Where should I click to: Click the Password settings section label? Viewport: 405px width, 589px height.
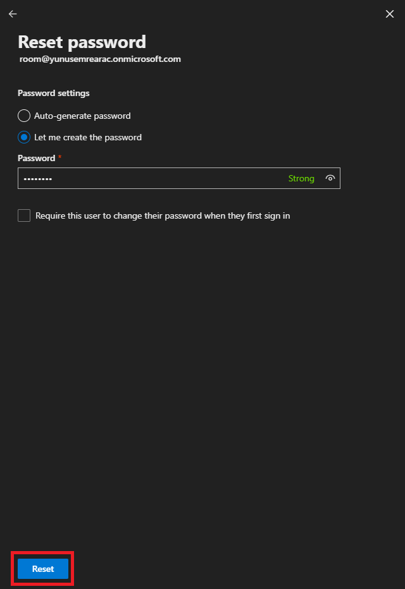[x=54, y=93]
